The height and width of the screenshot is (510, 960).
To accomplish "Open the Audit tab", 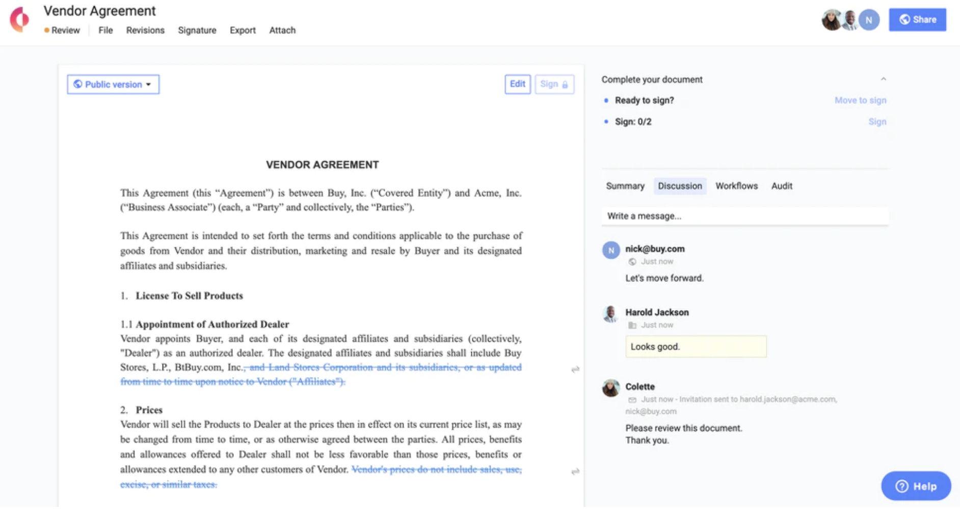I will click(782, 186).
